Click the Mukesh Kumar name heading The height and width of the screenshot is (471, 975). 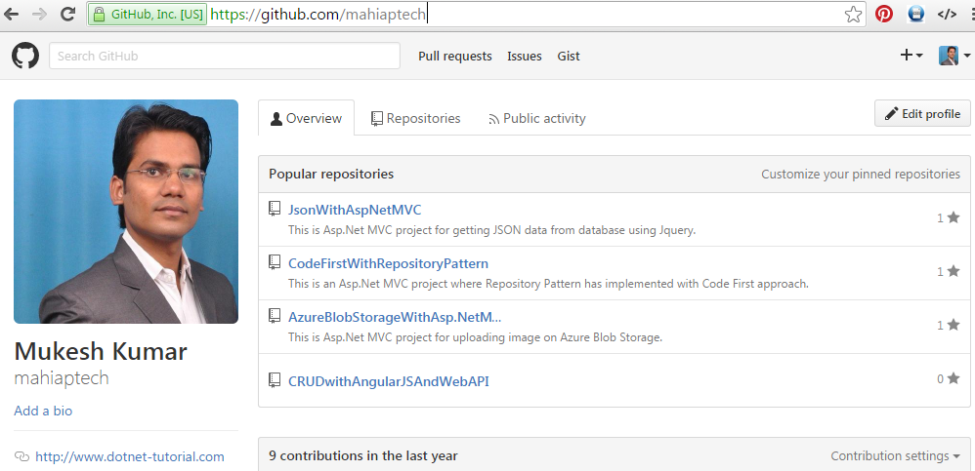[x=100, y=351]
